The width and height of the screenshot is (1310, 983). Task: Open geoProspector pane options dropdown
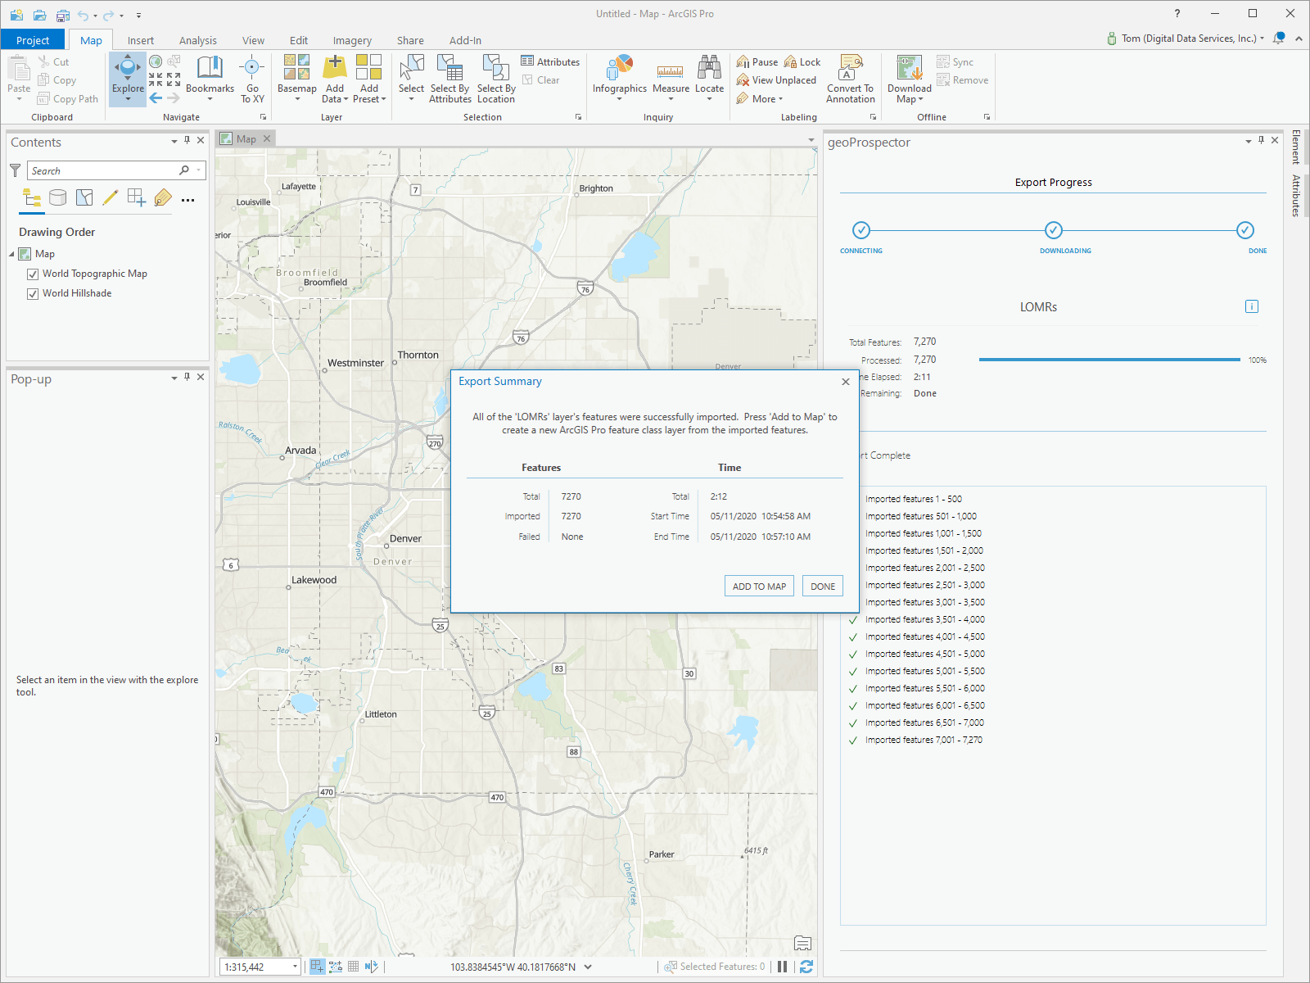[x=1249, y=142]
